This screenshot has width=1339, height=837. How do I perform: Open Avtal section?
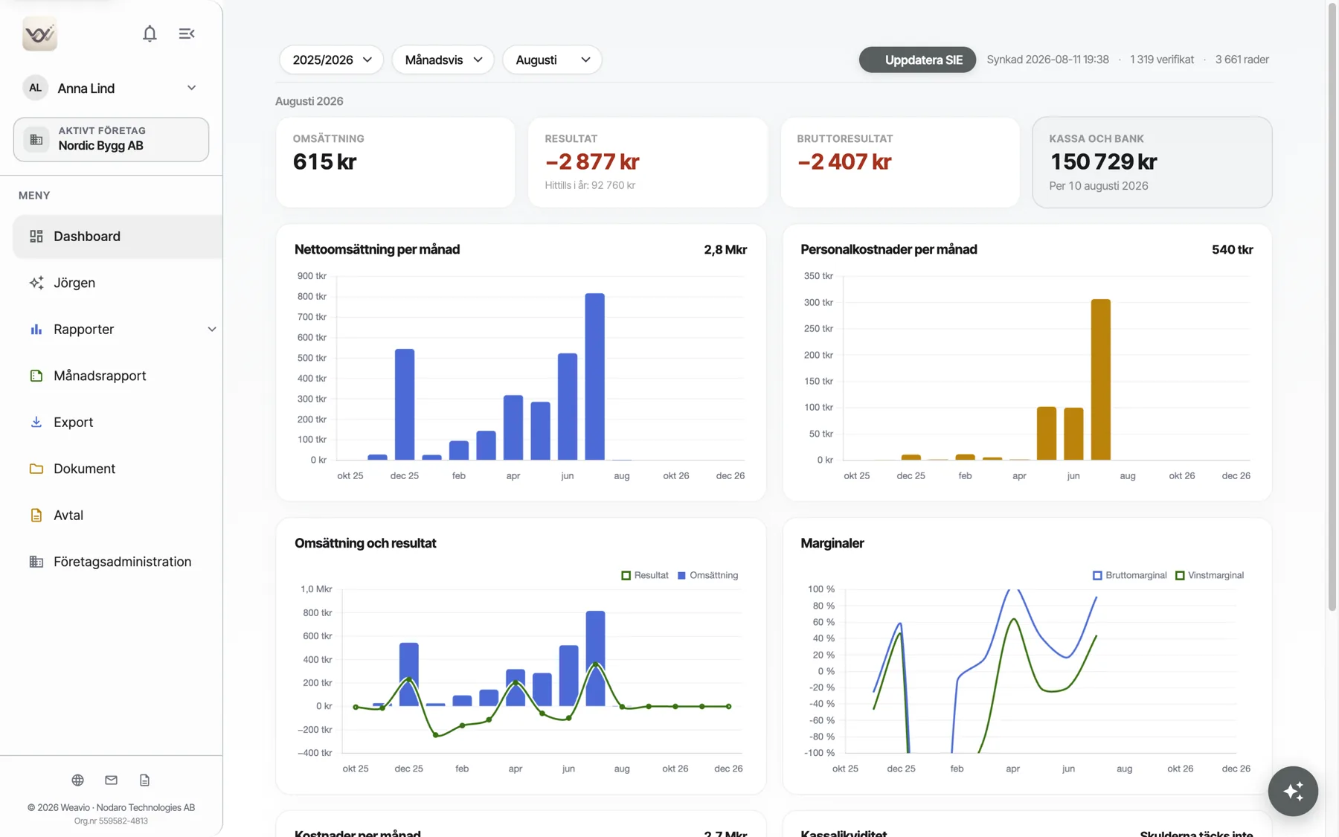[x=118, y=515]
